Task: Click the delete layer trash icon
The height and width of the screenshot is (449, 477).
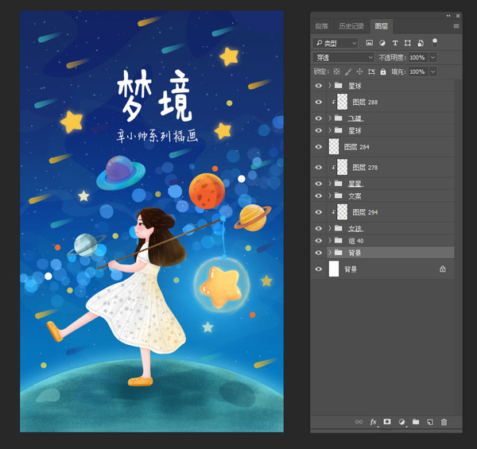Action: point(444,422)
